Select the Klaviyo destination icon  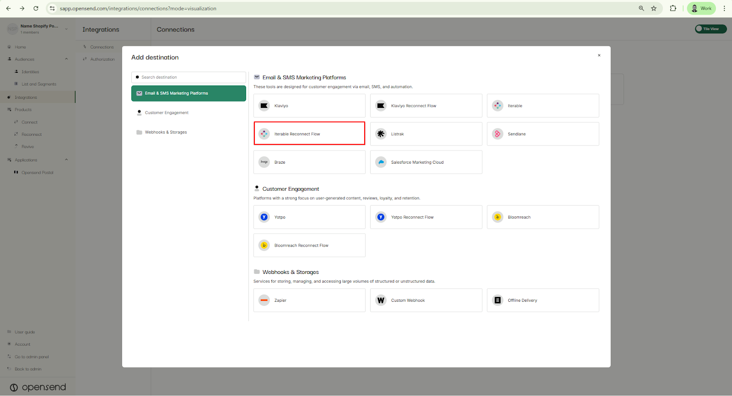coord(264,106)
